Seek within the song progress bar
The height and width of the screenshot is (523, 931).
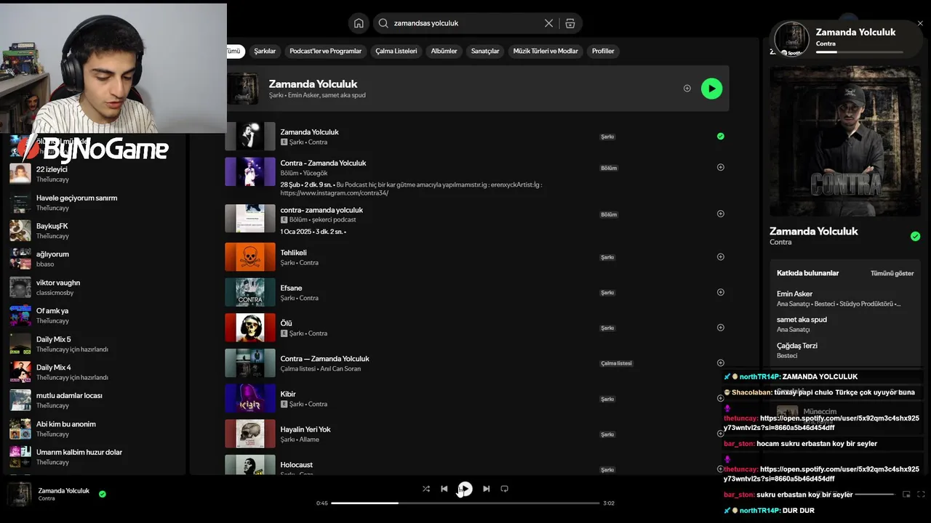coord(465,503)
